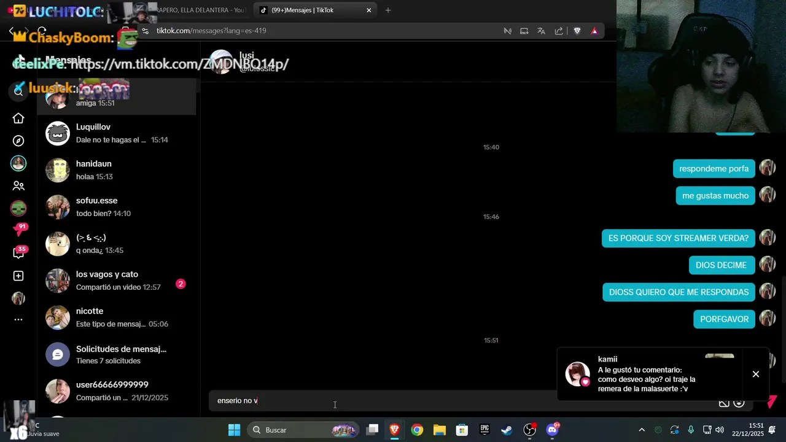Open the Explore compass icon
The image size is (786, 442).
coord(18,141)
